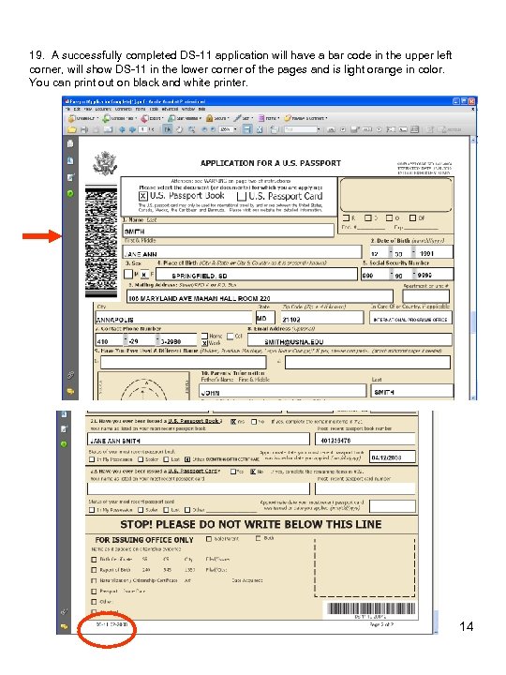Check the M sex checkbox
Screen dimensions: 506x675
127,274
